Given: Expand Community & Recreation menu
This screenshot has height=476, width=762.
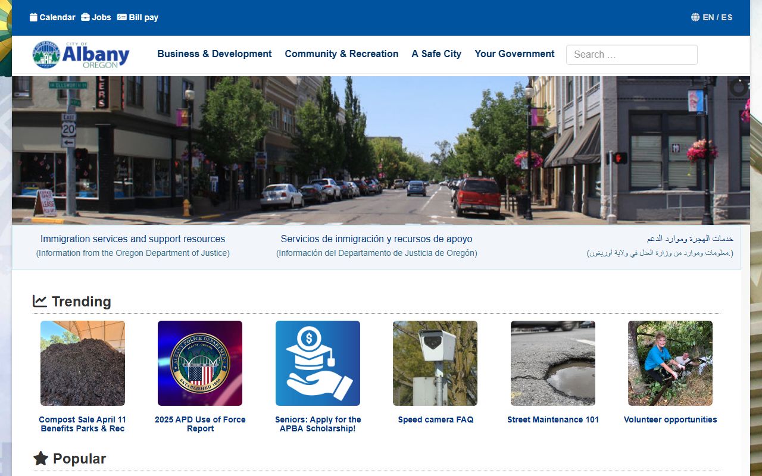Looking at the screenshot, I should (x=342, y=54).
